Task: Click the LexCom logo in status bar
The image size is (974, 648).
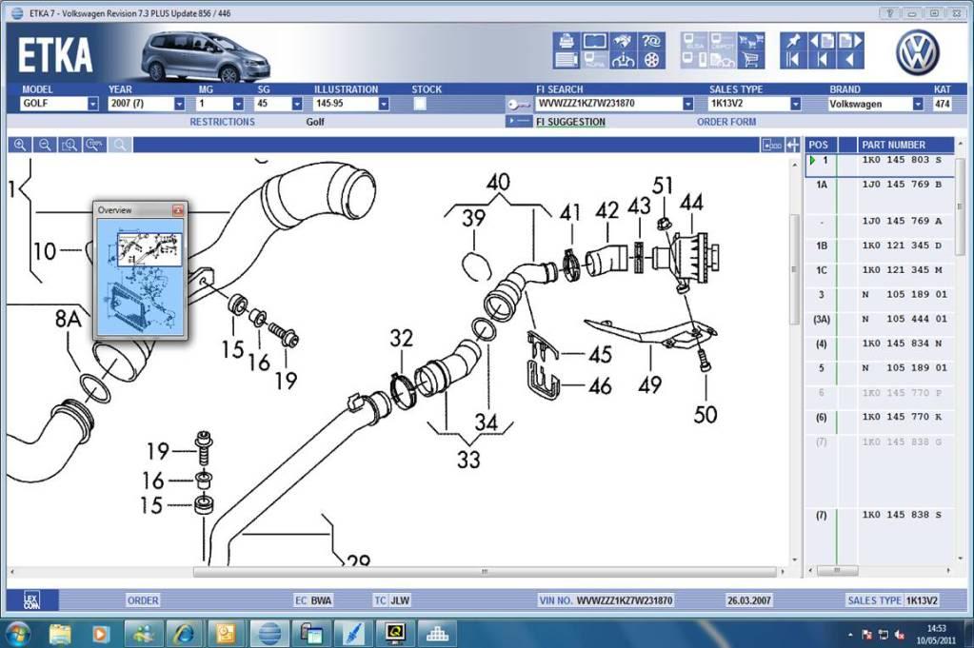Action: tap(31, 600)
